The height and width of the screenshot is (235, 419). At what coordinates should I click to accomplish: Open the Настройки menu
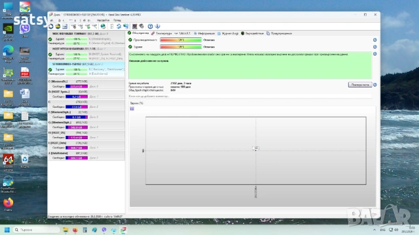click(x=103, y=20)
